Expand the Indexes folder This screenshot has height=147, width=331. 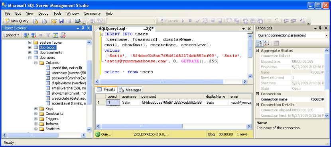pos(36,124)
